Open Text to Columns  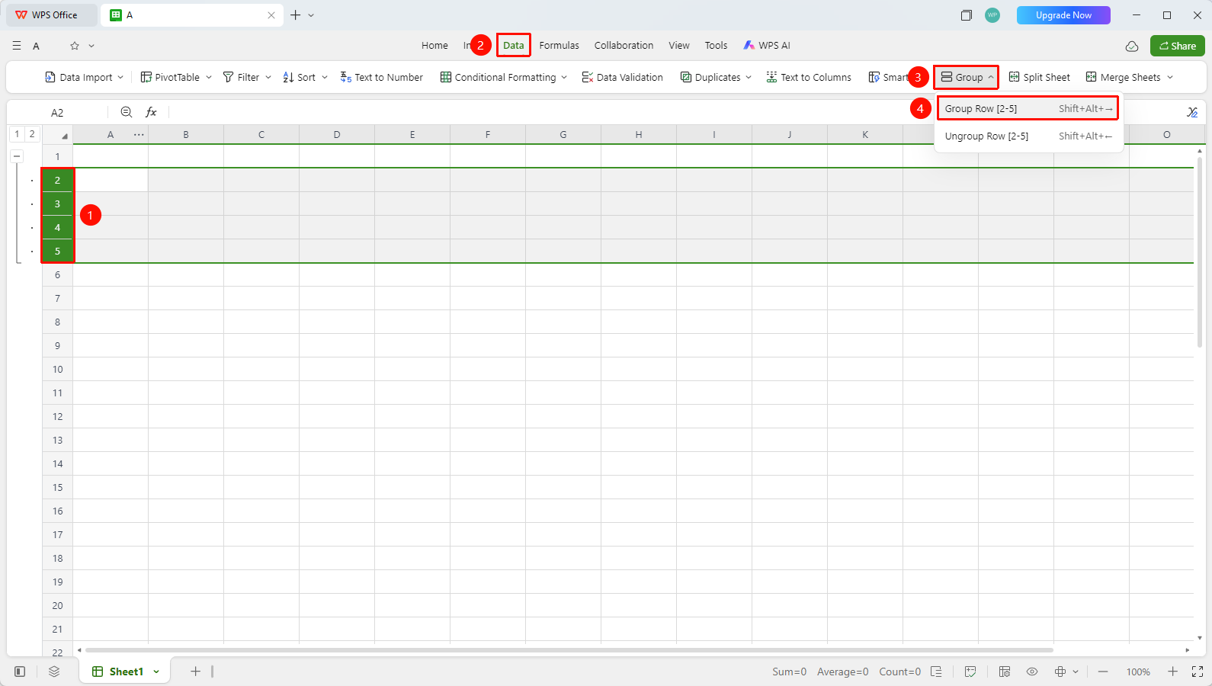tap(809, 77)
